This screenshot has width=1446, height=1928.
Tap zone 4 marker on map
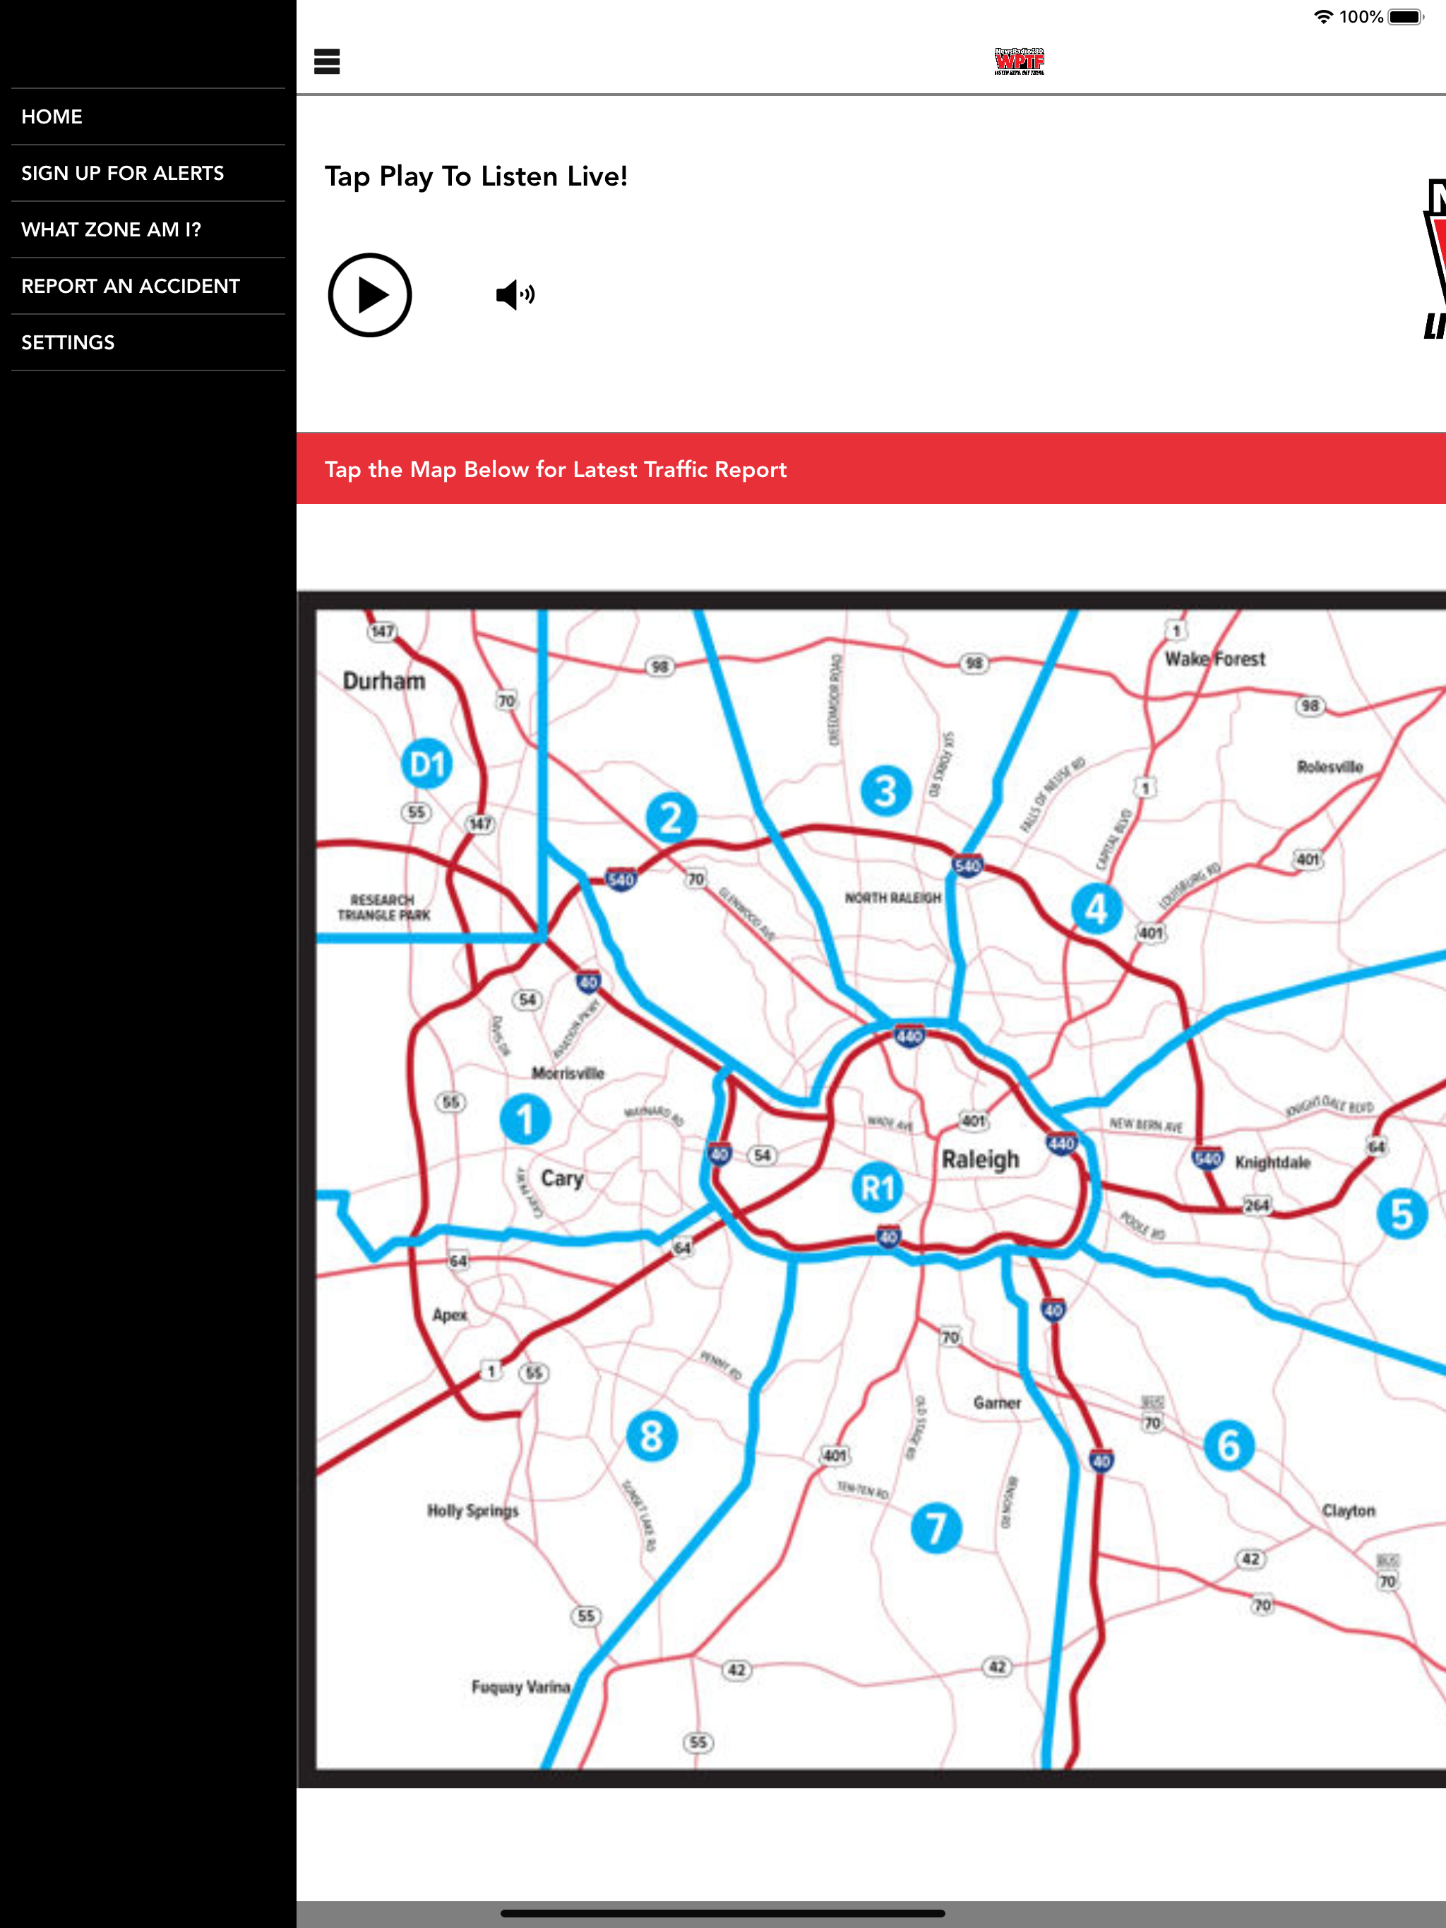click(x=1097, y=909)
